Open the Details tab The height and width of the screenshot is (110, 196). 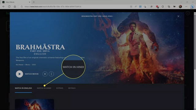pyautogui.click(x=72, y=88)
